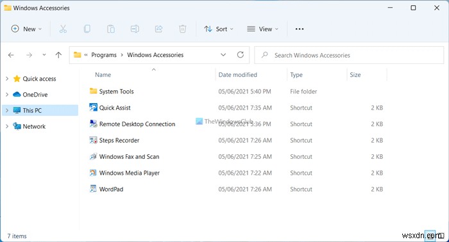The image size is (449, 242).
Task: Open the chevron dropdown after Programs breadcrumb
Action: click(122, 55)
